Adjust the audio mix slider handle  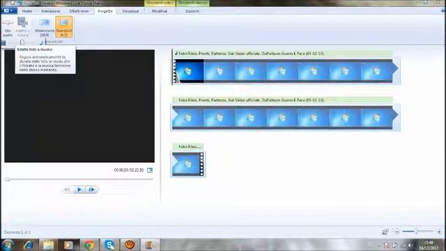pyautogui.click(x=22, y=43)
